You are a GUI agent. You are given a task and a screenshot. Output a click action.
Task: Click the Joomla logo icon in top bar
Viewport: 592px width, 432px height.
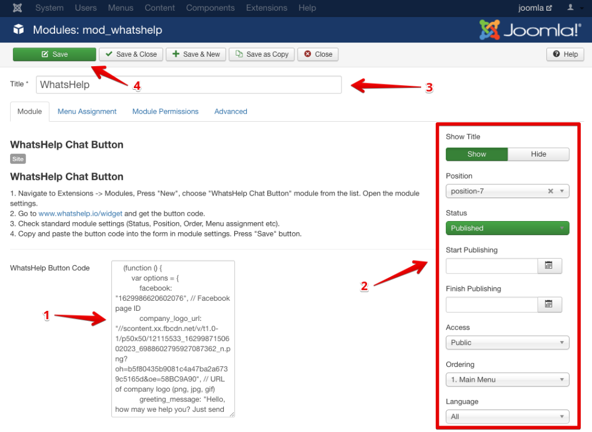pos(18,8)
